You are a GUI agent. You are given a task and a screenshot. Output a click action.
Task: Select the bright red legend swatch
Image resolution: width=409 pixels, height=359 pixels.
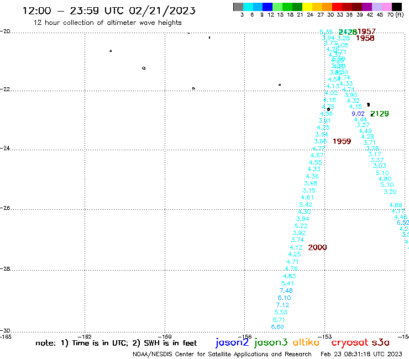coord(337,7)
